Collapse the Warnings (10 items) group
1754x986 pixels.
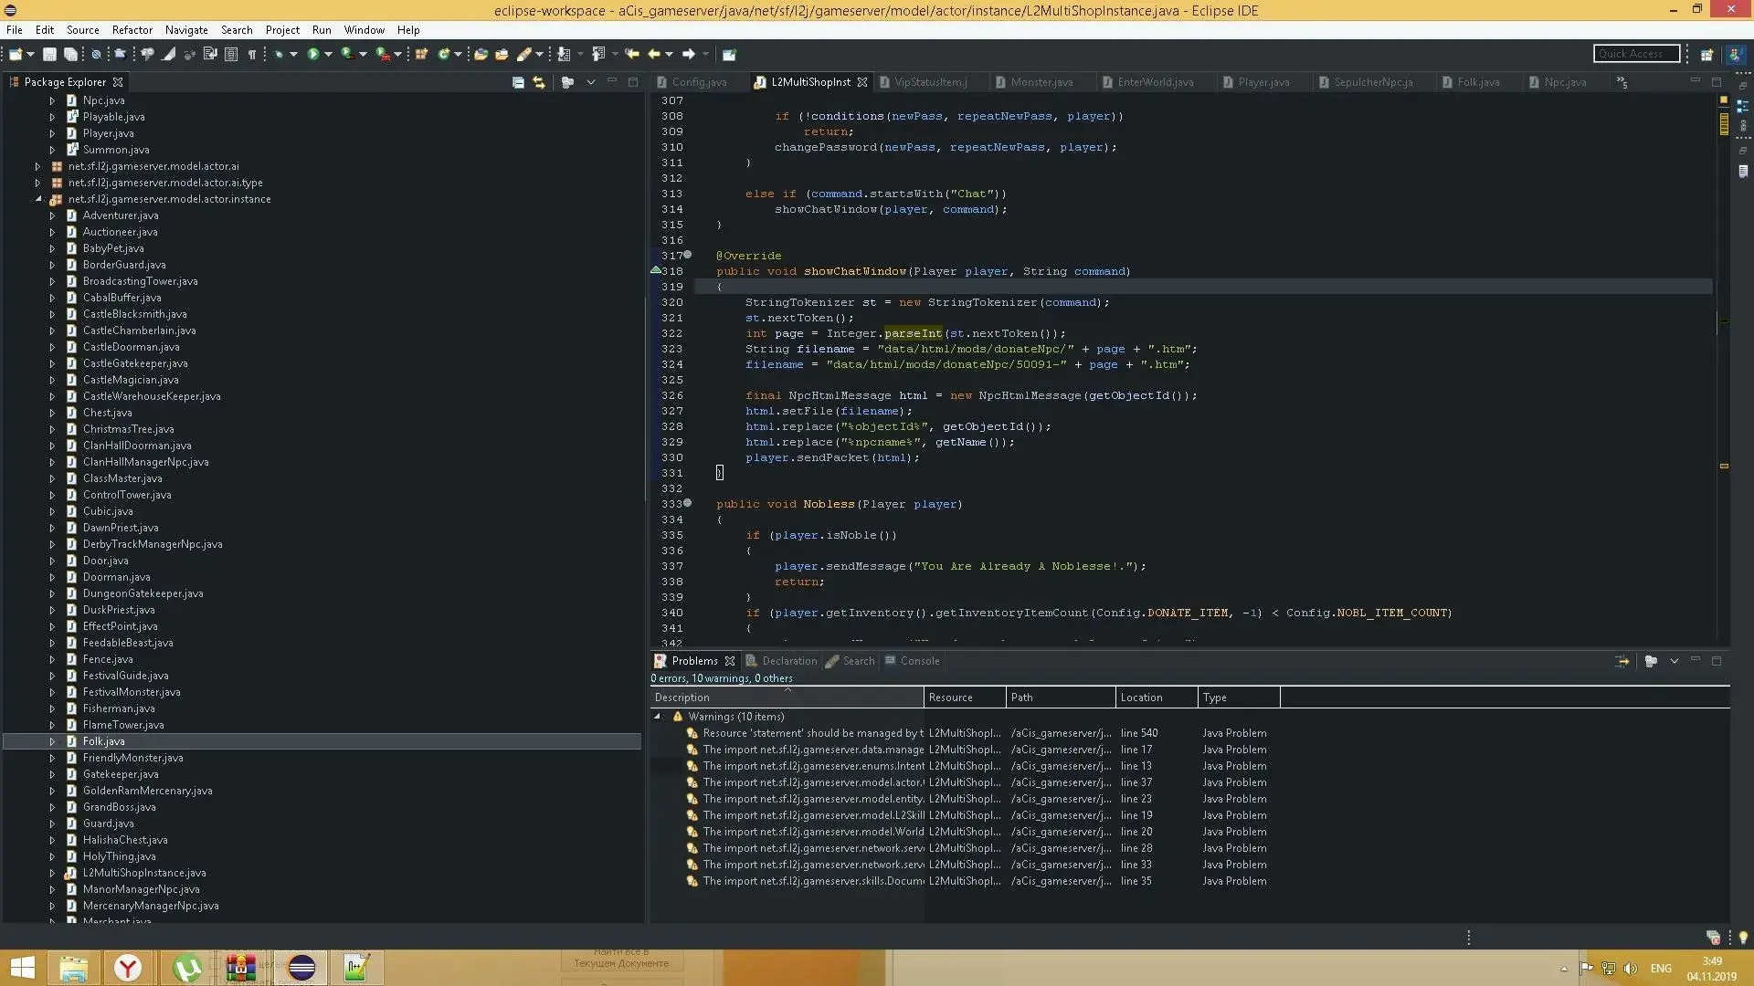[657, 717]
